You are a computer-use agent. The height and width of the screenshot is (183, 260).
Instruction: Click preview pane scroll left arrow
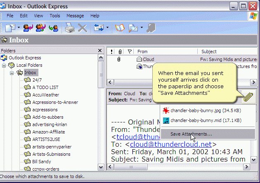[110, 167]
